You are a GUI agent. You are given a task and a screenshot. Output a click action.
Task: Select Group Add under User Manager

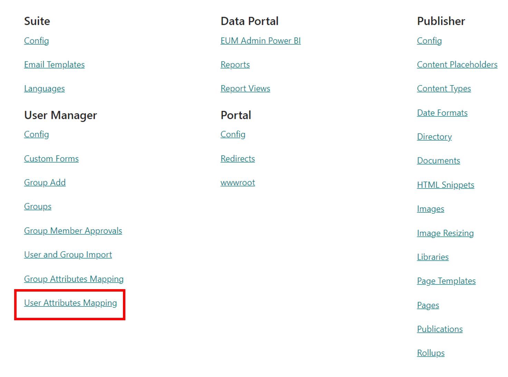(45, 183)
